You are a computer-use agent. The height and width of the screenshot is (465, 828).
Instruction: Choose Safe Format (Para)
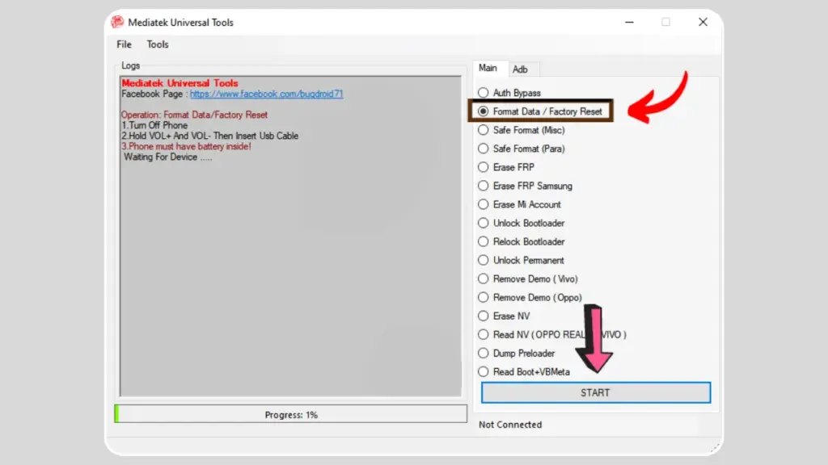484,149
